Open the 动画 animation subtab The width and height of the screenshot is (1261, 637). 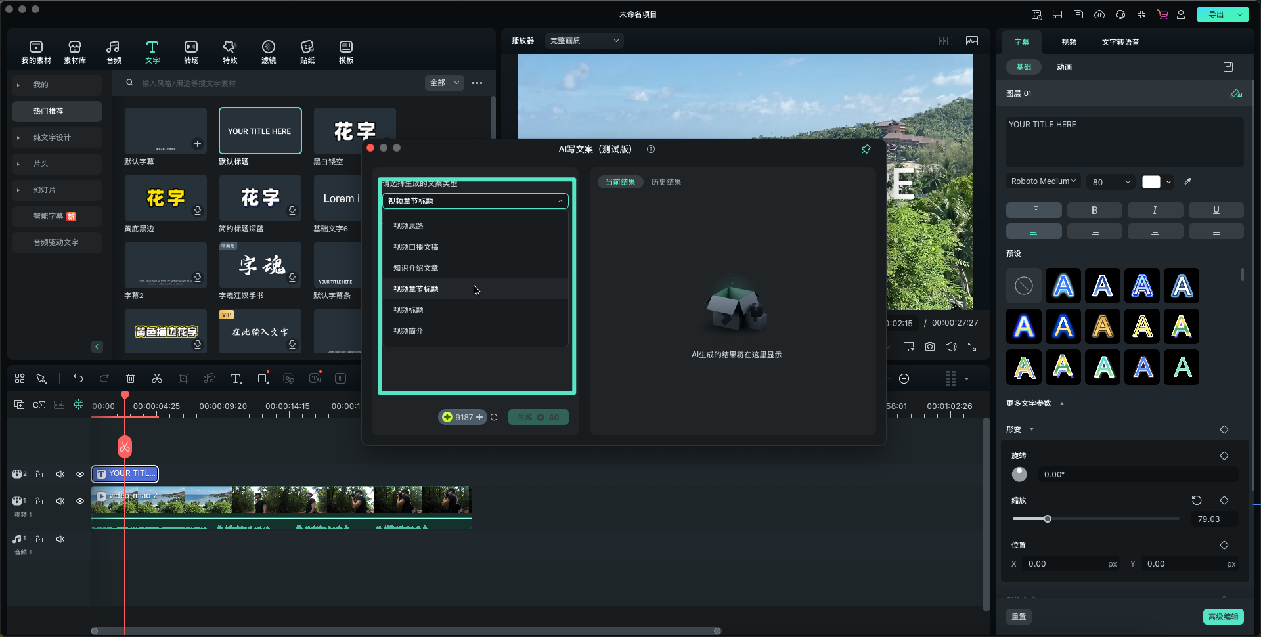(x=1064, y=67)
